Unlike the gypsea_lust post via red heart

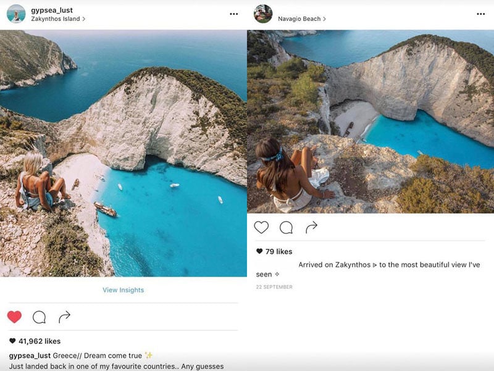(14, 317)
